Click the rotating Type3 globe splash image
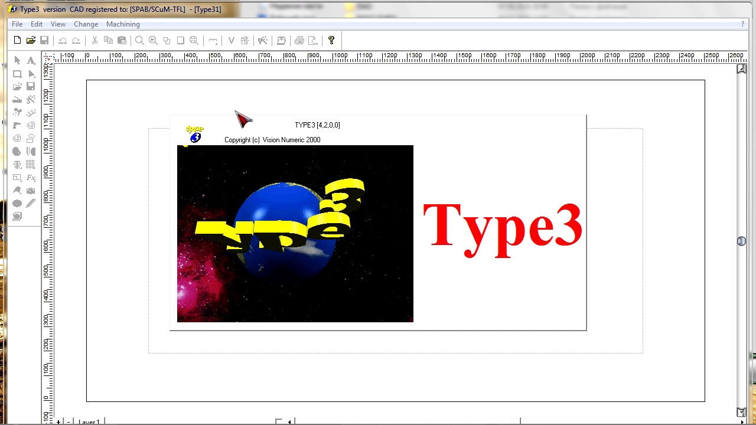The width and height of the screenshot is (756, 425). pos(295,234)
